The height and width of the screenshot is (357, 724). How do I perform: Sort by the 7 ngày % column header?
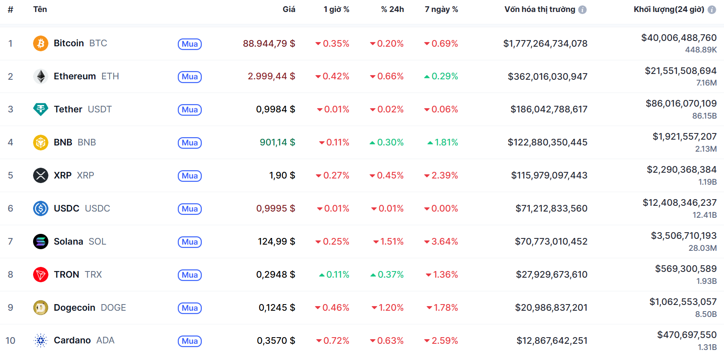coord(441,10)
